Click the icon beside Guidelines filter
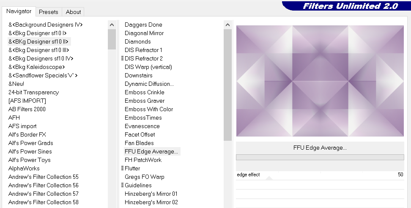 tap(122, 185)
